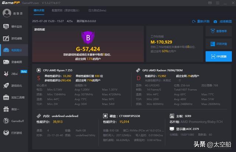Click the display name AOC 2379
Image resolution: width=236 pixels, height=152 pixels.
pyautogui.click(x=192, y=129)
